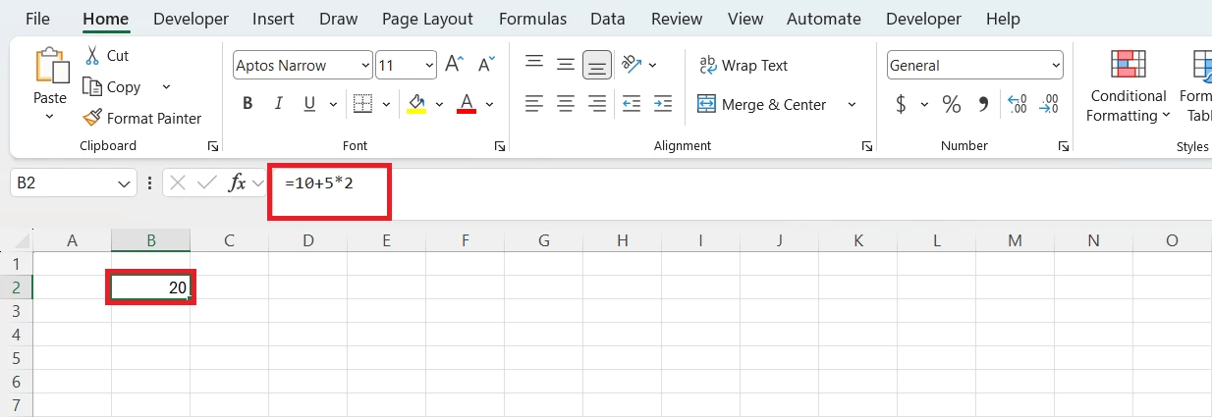Open the Name Box dropdown arrow
Image resolution: width=1212 pixels, height=417 pixels.
click(125, 183)
